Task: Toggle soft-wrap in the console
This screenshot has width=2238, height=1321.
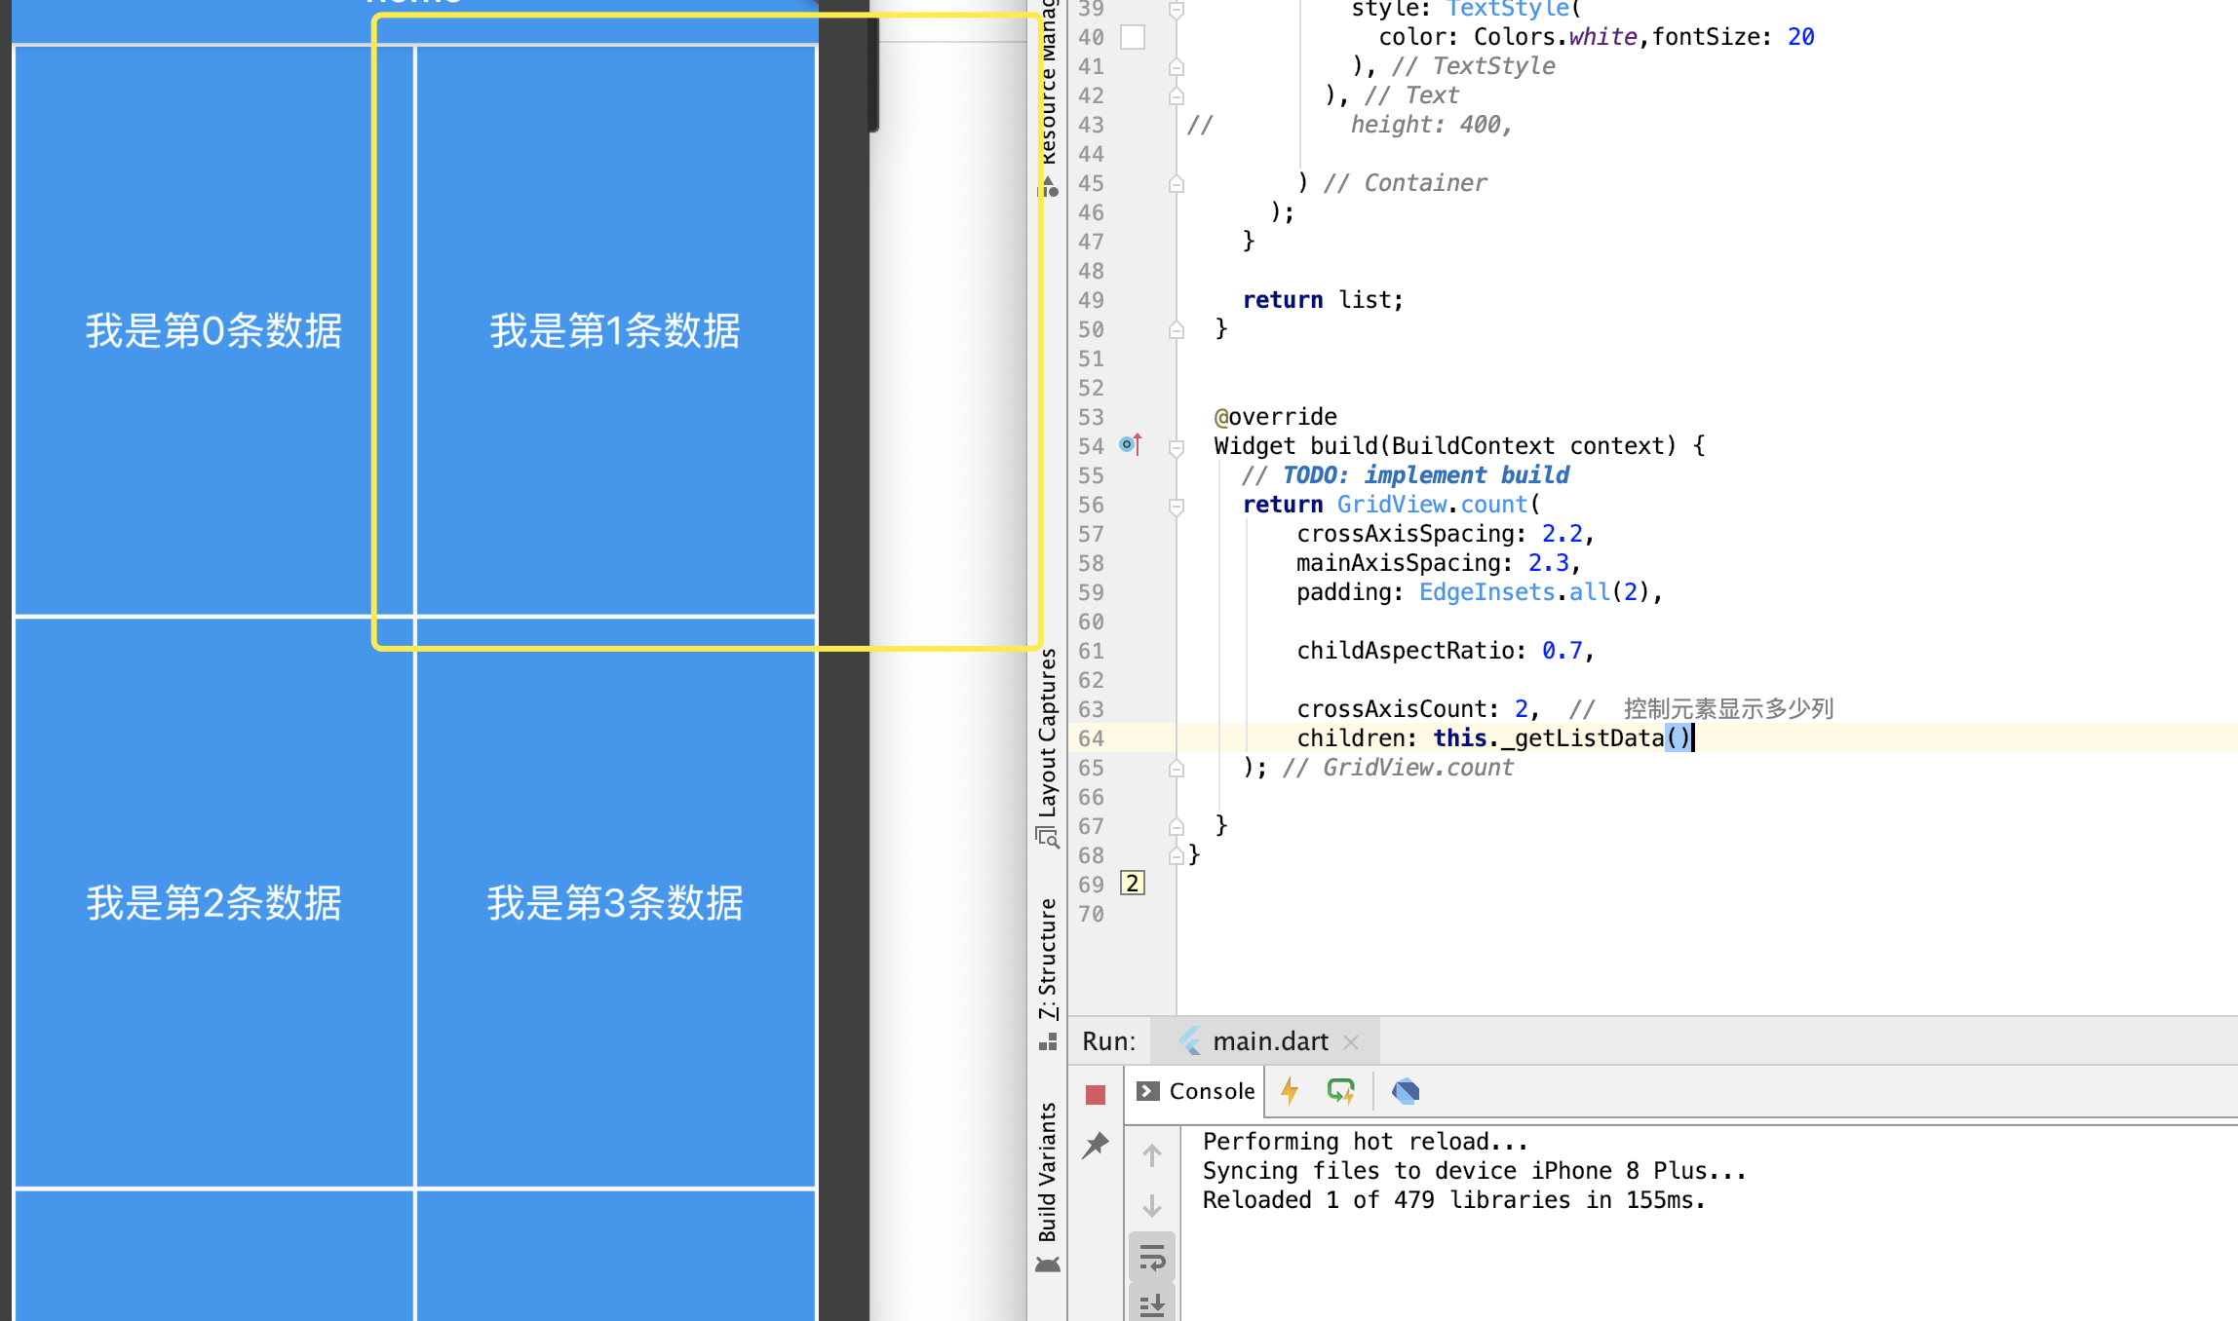Action: tap(1152, 1258)
